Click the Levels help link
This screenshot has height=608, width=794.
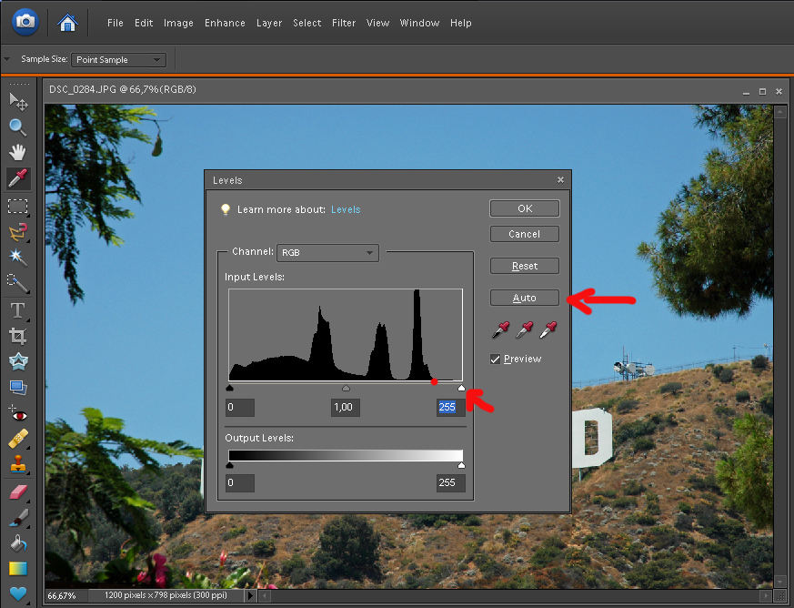tap(346, 209)
